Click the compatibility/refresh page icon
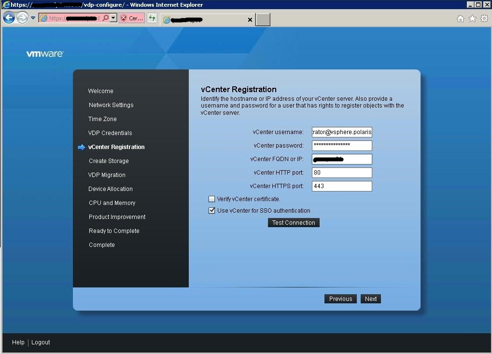 (152, 18)
